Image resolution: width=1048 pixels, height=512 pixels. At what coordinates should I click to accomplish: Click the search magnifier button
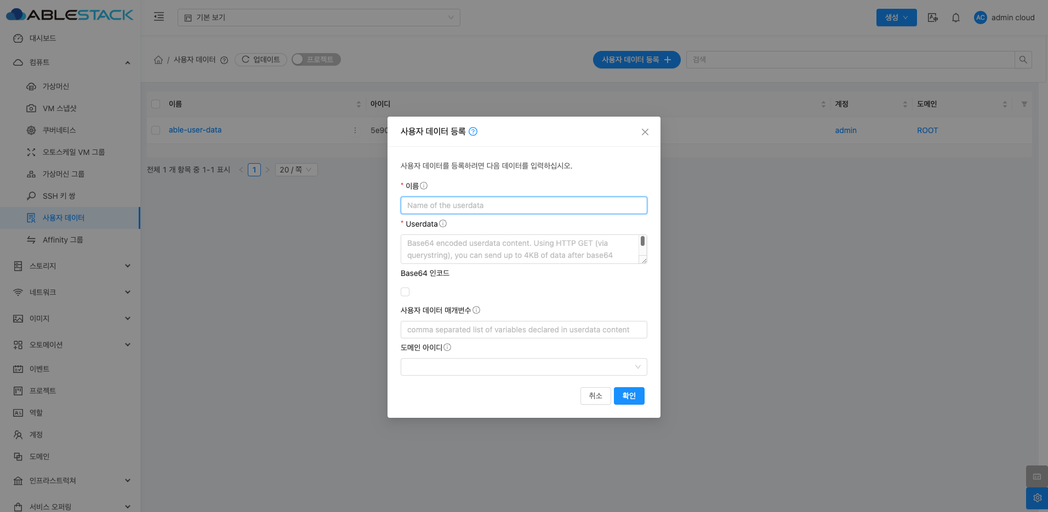coord(1023,60)
